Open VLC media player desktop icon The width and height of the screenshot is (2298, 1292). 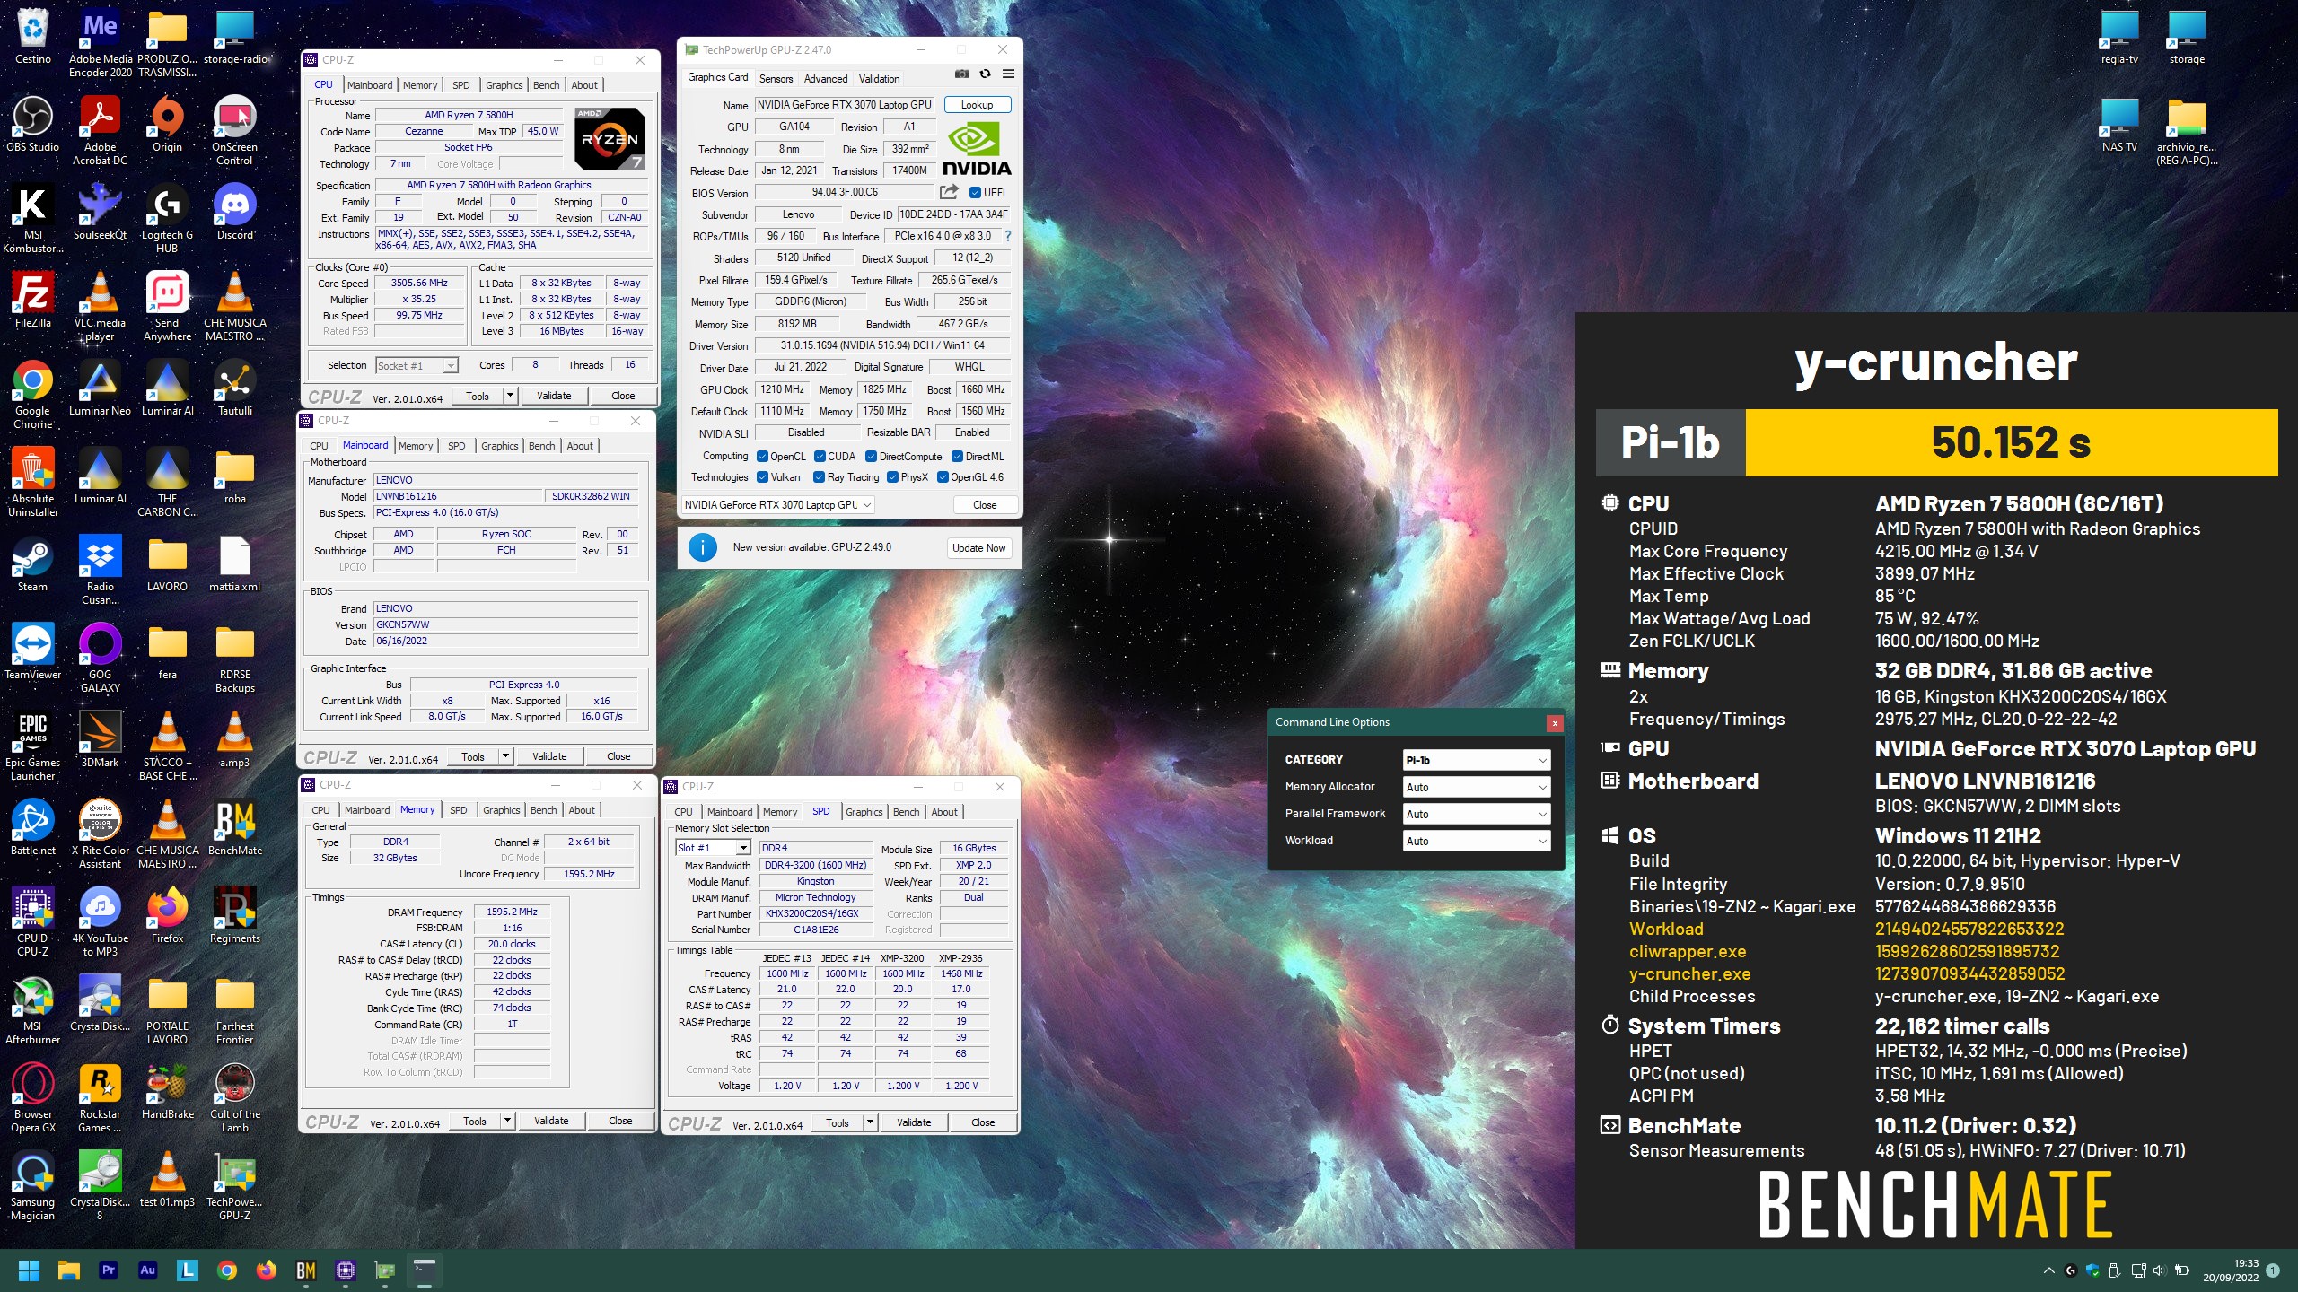pos(100,307)
